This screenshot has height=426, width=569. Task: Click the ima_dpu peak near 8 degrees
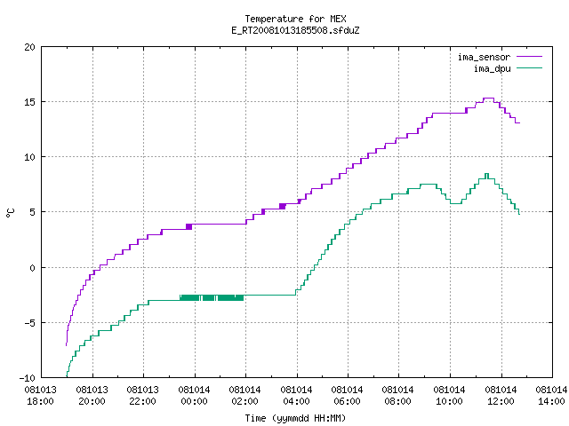point(486,174)
